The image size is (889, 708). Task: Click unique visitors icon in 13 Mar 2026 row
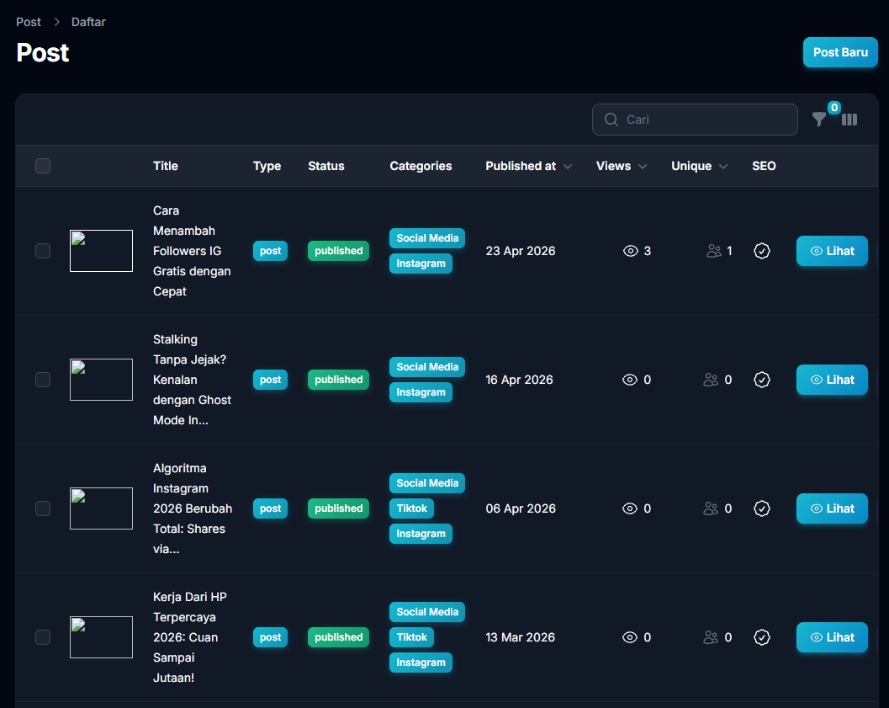point(711,637)
